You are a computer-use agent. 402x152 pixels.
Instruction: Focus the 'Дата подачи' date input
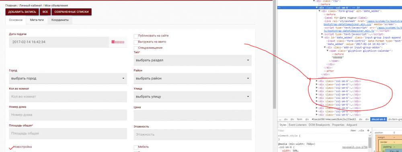(x=59, y=42)
